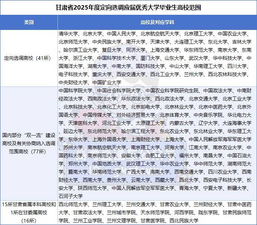Click 甘肃农业大学 entry

point(174,204)
